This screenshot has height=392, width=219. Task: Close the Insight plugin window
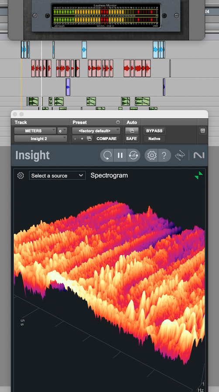click(15, 114)
